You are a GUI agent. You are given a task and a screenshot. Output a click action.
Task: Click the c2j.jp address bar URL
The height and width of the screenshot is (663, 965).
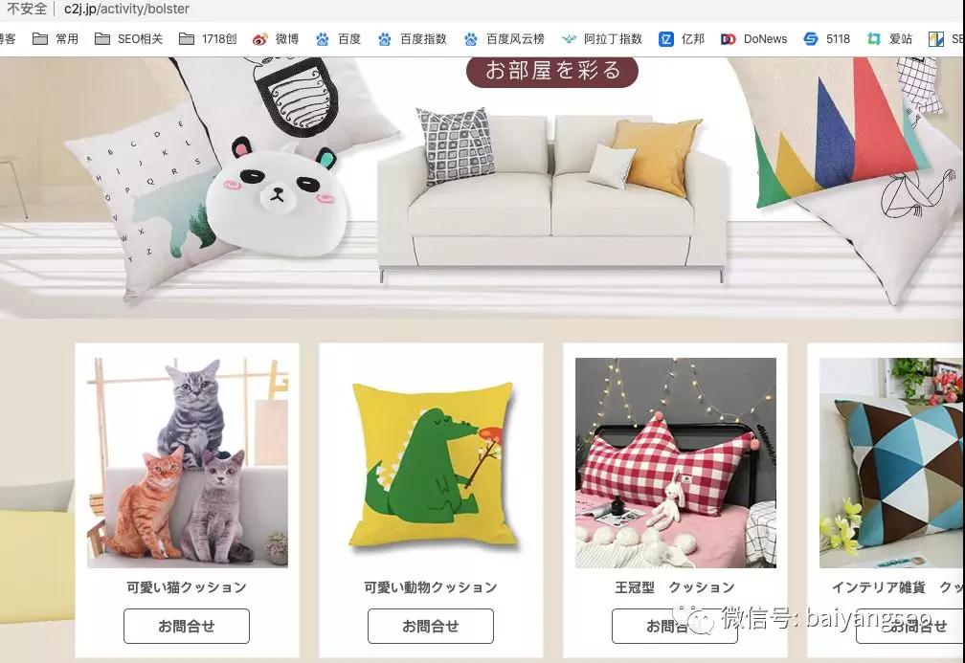[126, 10]
